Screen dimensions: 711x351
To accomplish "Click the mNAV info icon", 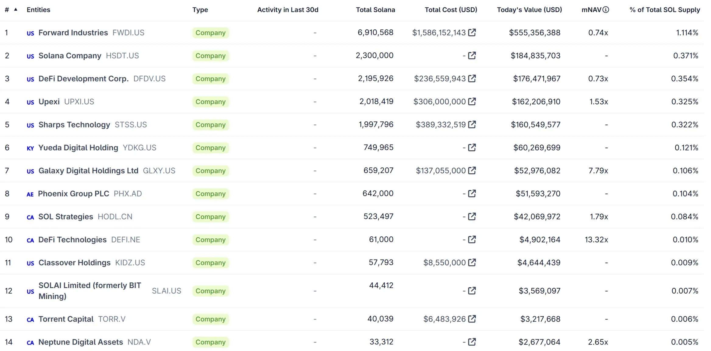I will click(606, 10).
